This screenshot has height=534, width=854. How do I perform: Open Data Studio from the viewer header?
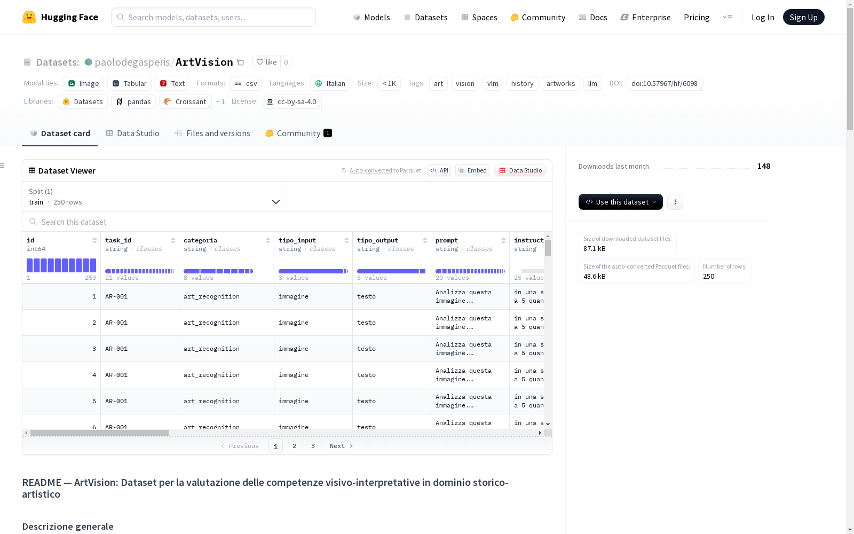pyautogui.click(x=520, y=170)
